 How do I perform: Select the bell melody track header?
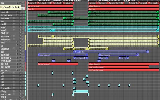pos(13,55)
